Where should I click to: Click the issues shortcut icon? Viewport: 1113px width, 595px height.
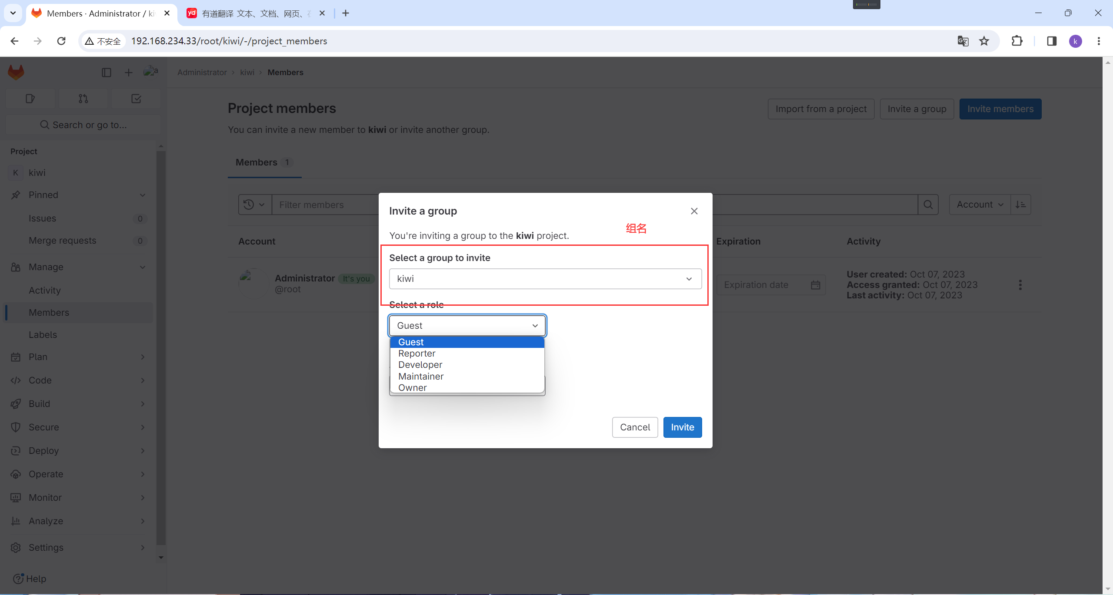[30, 99]
